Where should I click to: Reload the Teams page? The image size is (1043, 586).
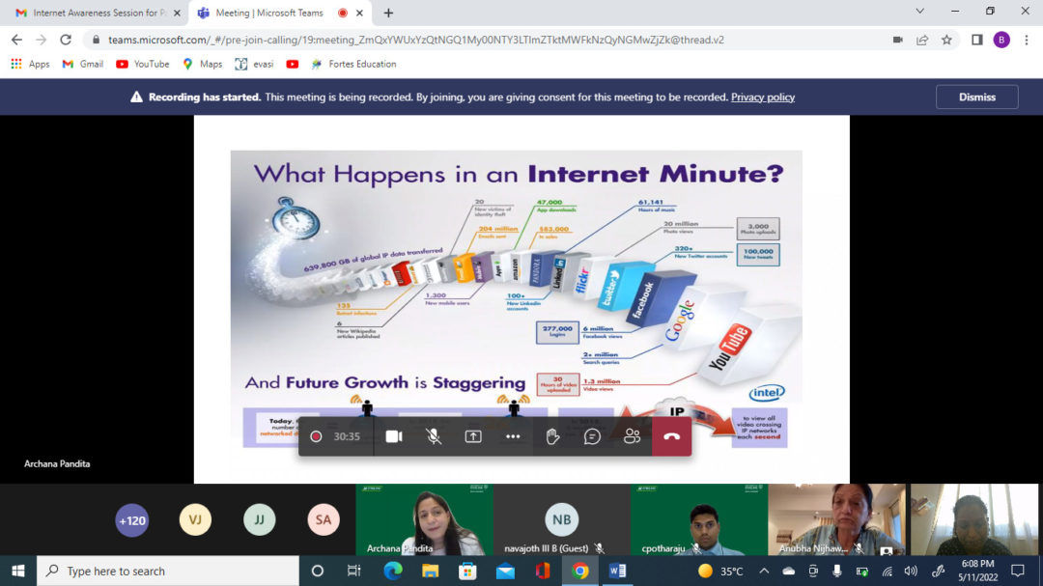tap(66, 40)
